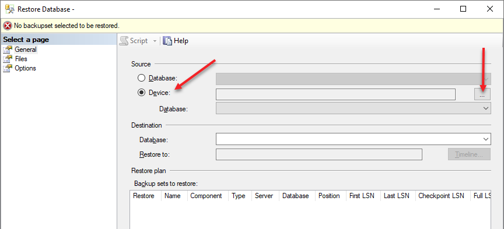Click the Restore to field
This screenshot has height=229, width=504.
click(319, 154)
